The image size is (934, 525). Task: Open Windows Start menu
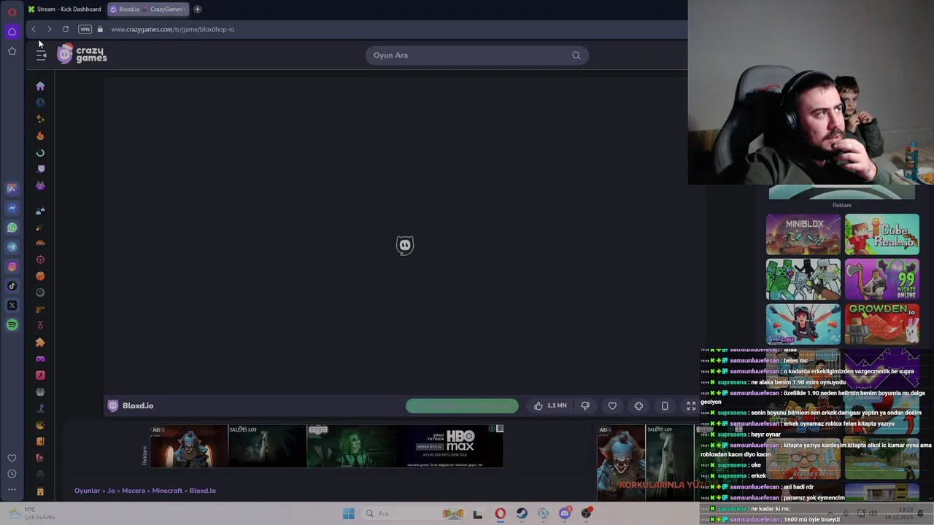[x=348, y=513]
